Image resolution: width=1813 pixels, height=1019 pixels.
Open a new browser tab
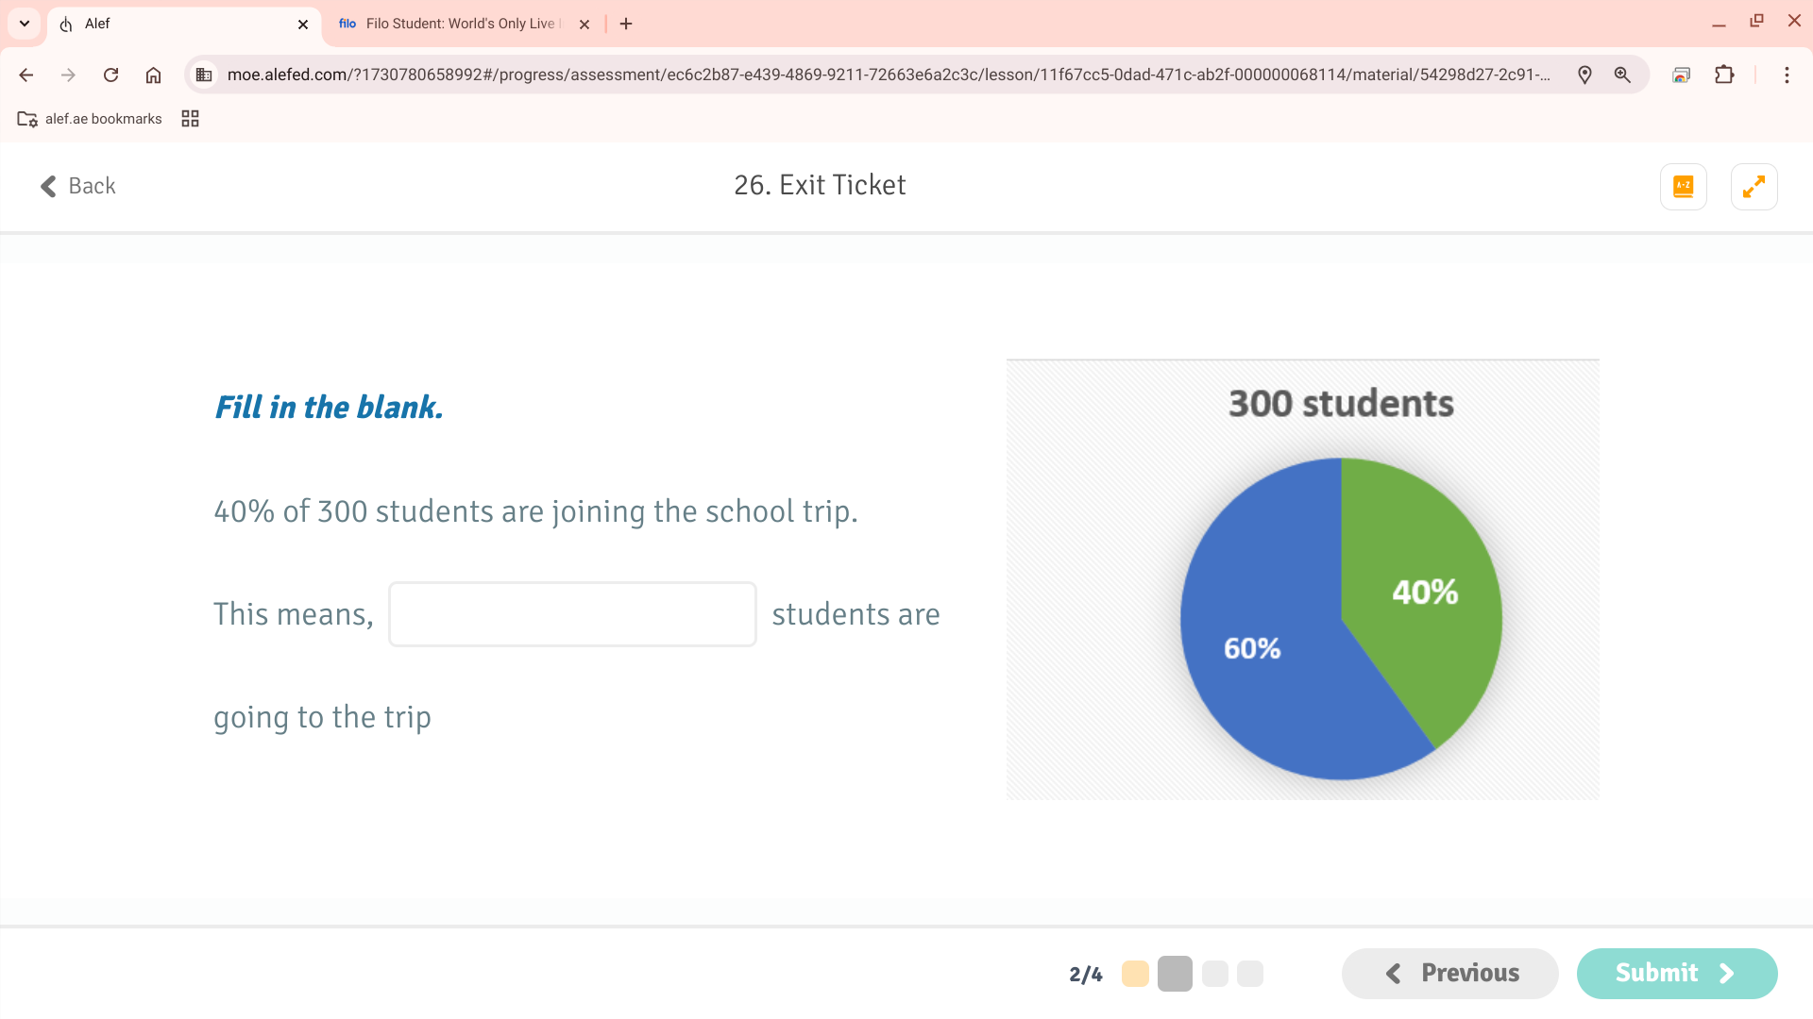[626, 24]
